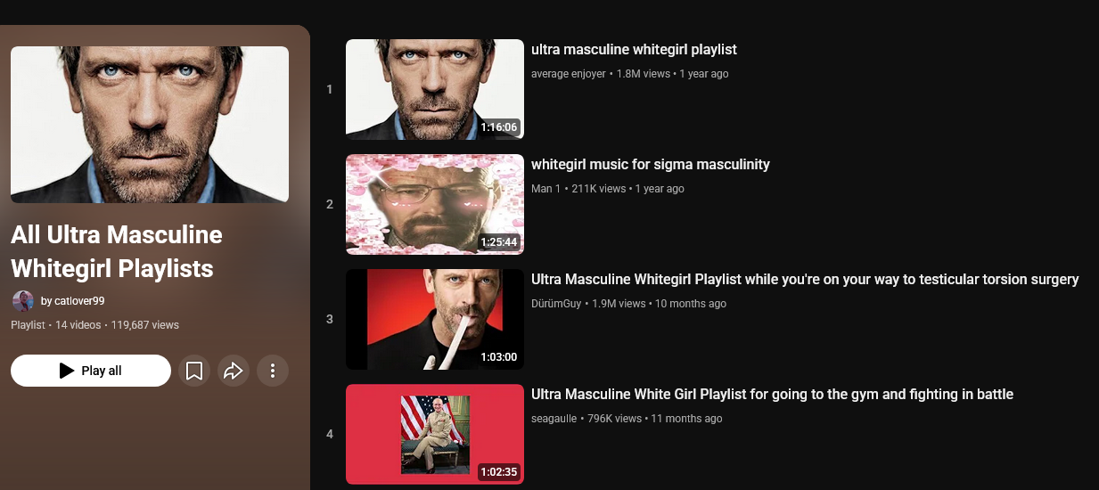This screenshot has width=1099, height=490.
Task: Open the gym and fighting in battle title
Action: [x=772, y=395]
